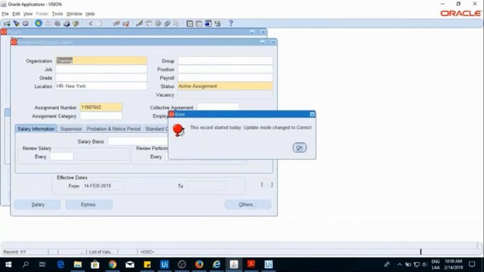Viewport: 484px width, 272px height.
Task: Open the Adobe Acrobat taskbar icon
Action: (251, 264)
